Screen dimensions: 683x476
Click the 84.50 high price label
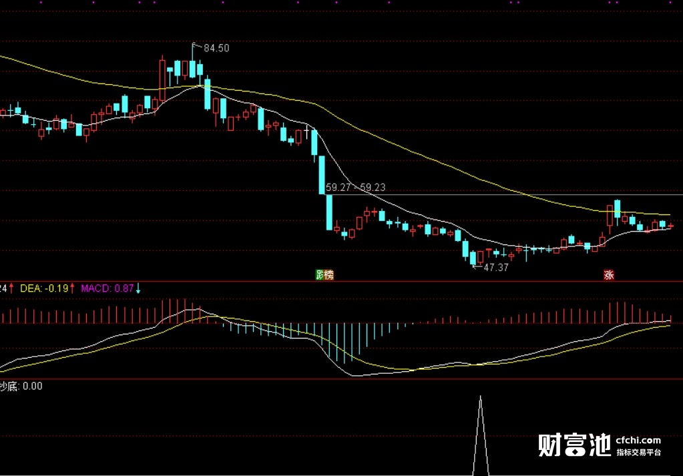coord(216,48)
